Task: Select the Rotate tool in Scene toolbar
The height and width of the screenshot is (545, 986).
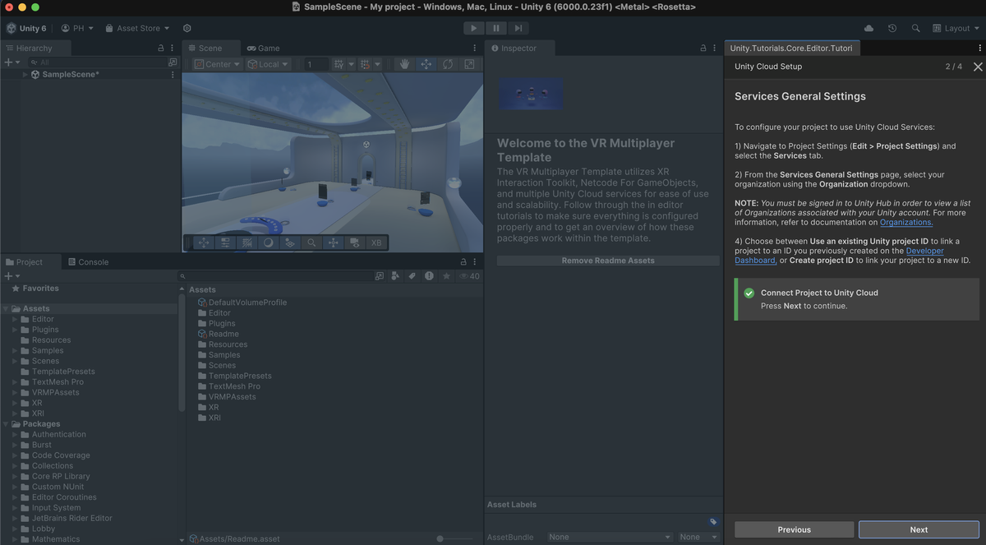Action: coord(448,64)
